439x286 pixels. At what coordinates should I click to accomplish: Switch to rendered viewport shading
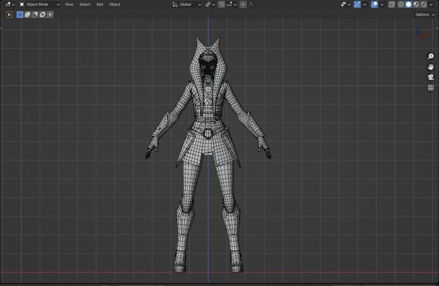pos(424,4)
